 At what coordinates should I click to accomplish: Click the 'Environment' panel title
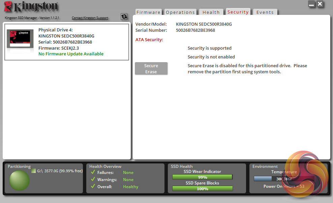pos(265,167)
